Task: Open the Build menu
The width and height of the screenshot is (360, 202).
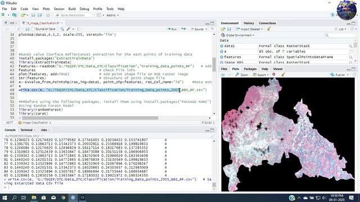Action: 72,9
